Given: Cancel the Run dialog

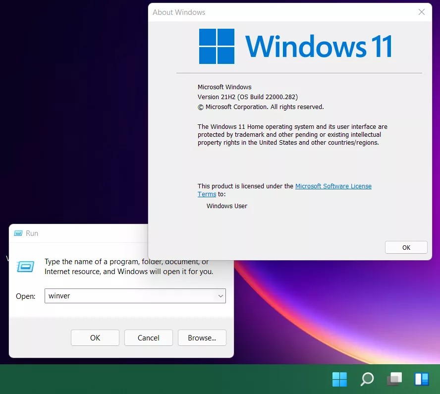Looking at the screenshot, I should point(149,338).
